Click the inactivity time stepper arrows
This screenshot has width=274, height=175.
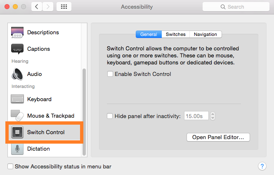213,116
